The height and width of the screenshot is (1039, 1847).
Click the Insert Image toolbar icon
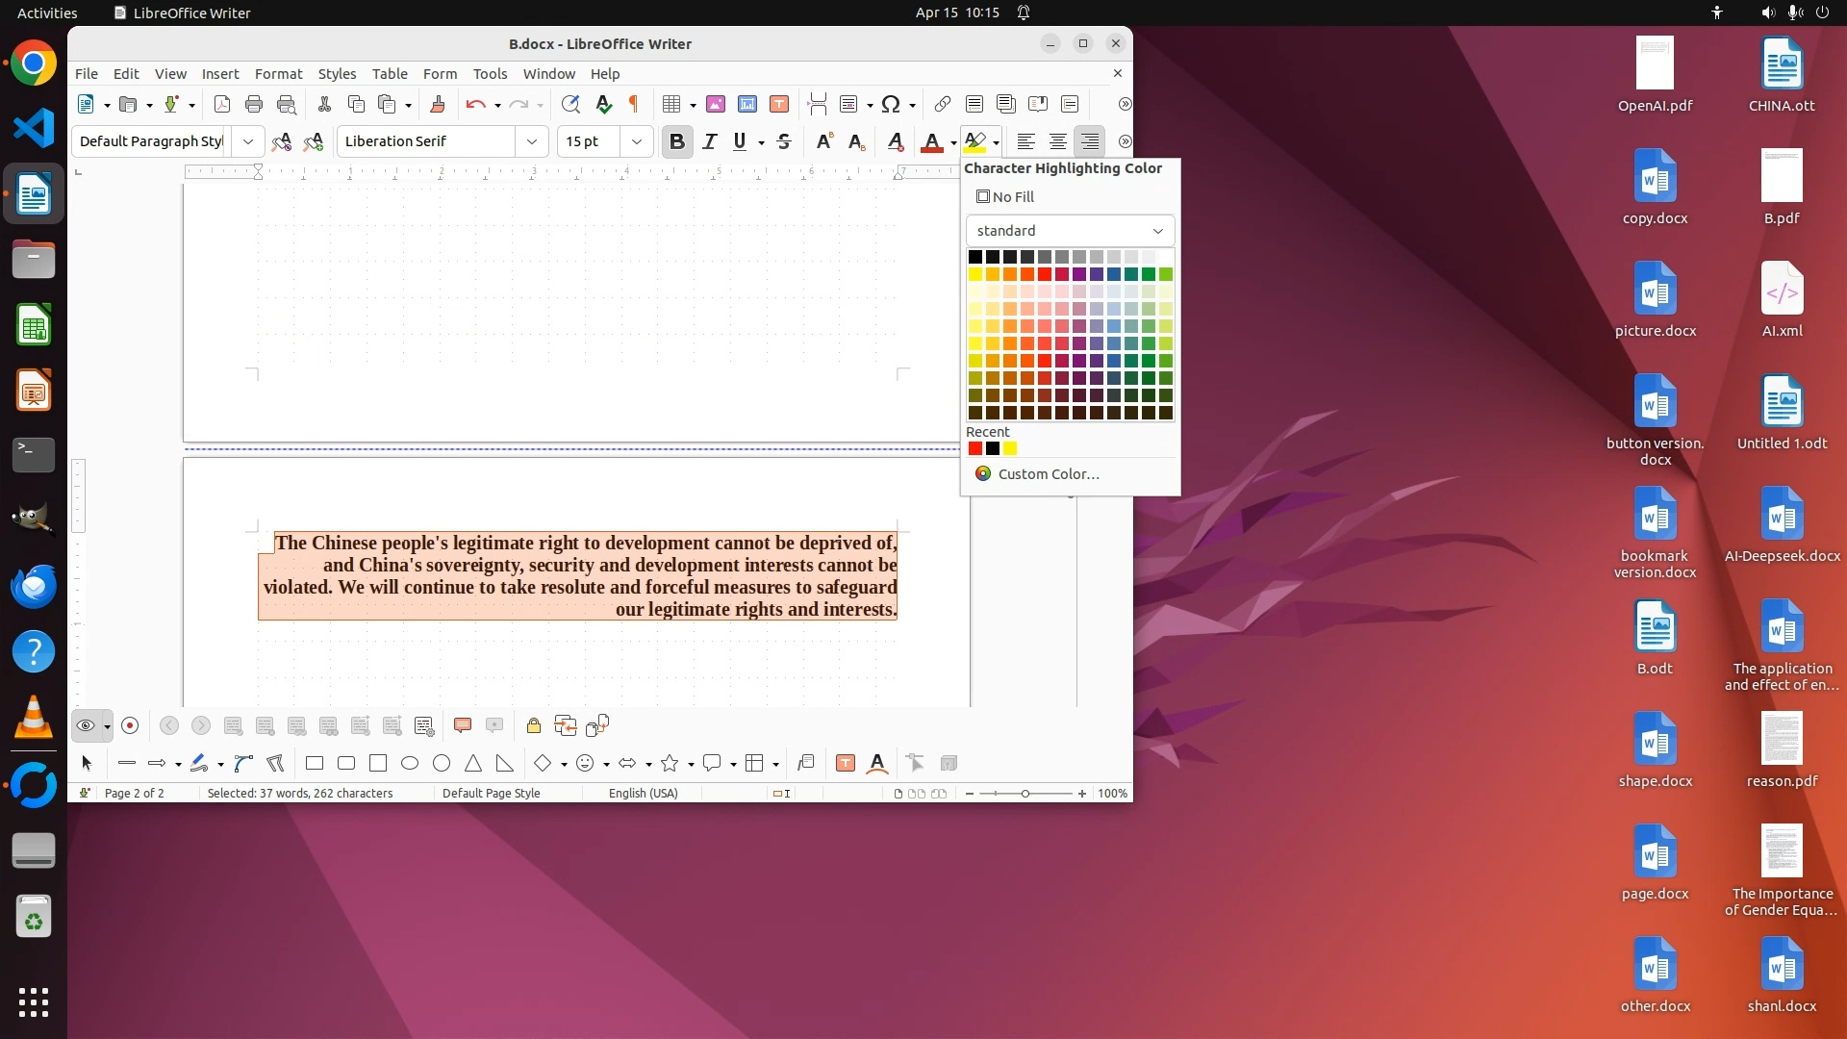[x=716, y=104]
